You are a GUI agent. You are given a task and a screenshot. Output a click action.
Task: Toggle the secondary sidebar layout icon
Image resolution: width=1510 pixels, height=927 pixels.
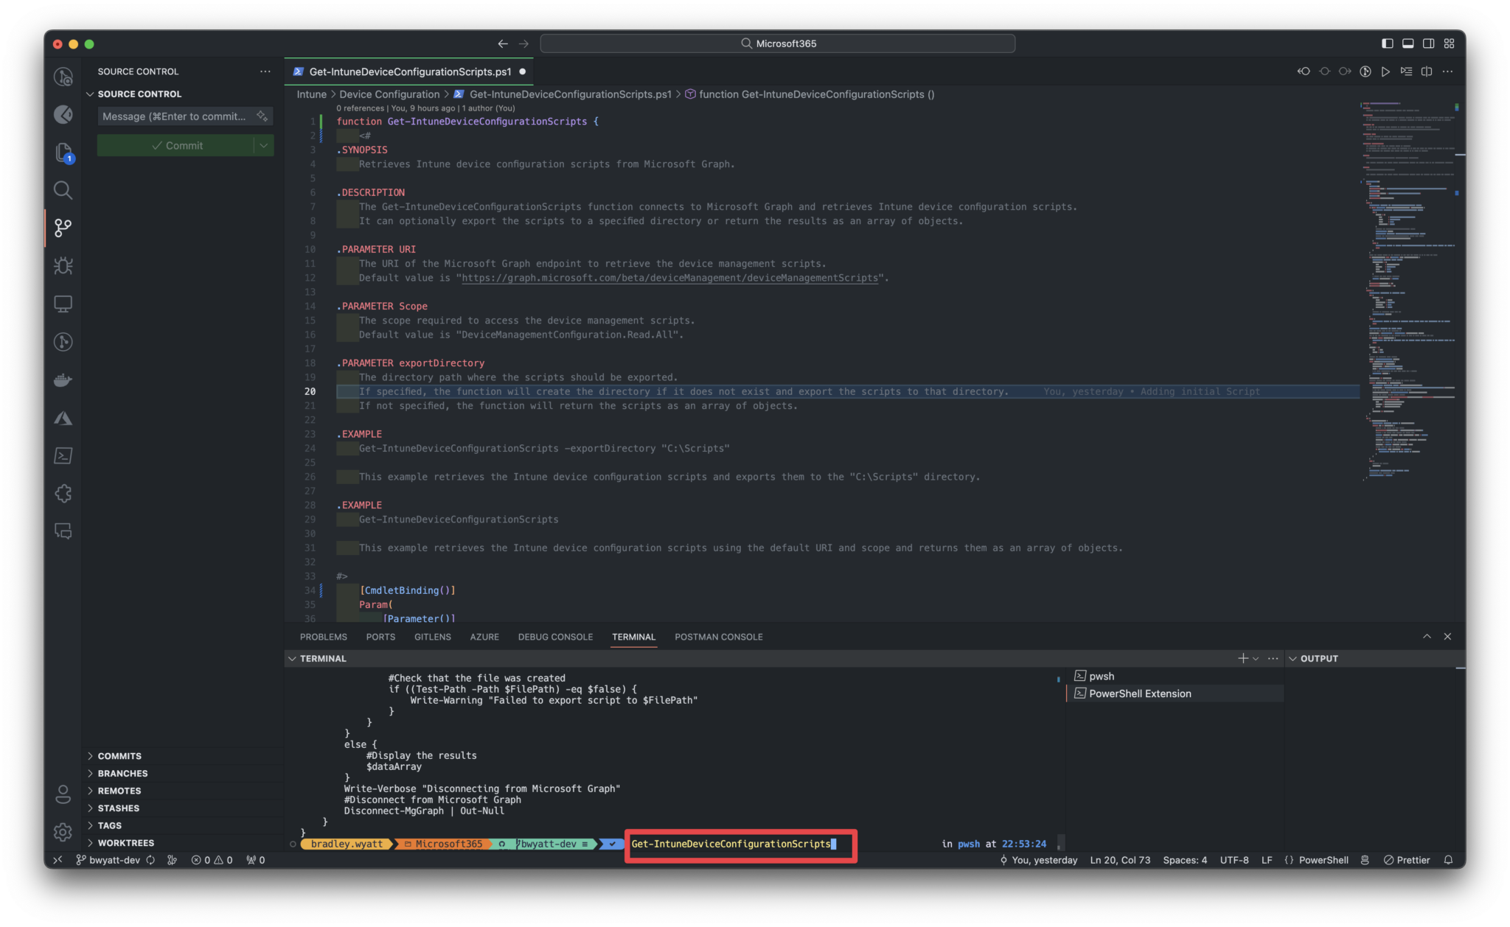[x=1428, y=43]
